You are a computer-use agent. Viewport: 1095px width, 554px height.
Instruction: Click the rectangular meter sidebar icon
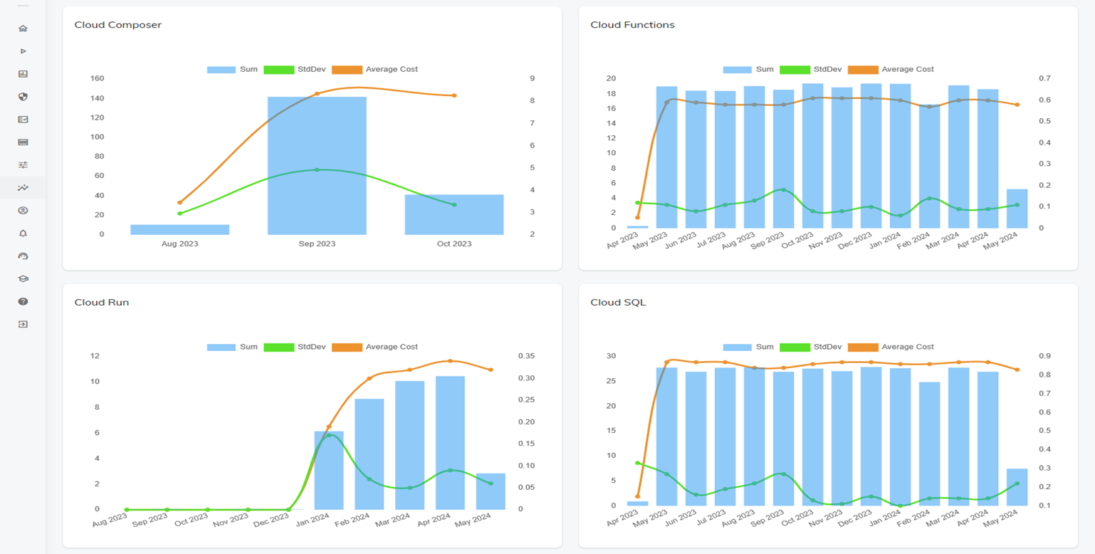click(23, 142)
